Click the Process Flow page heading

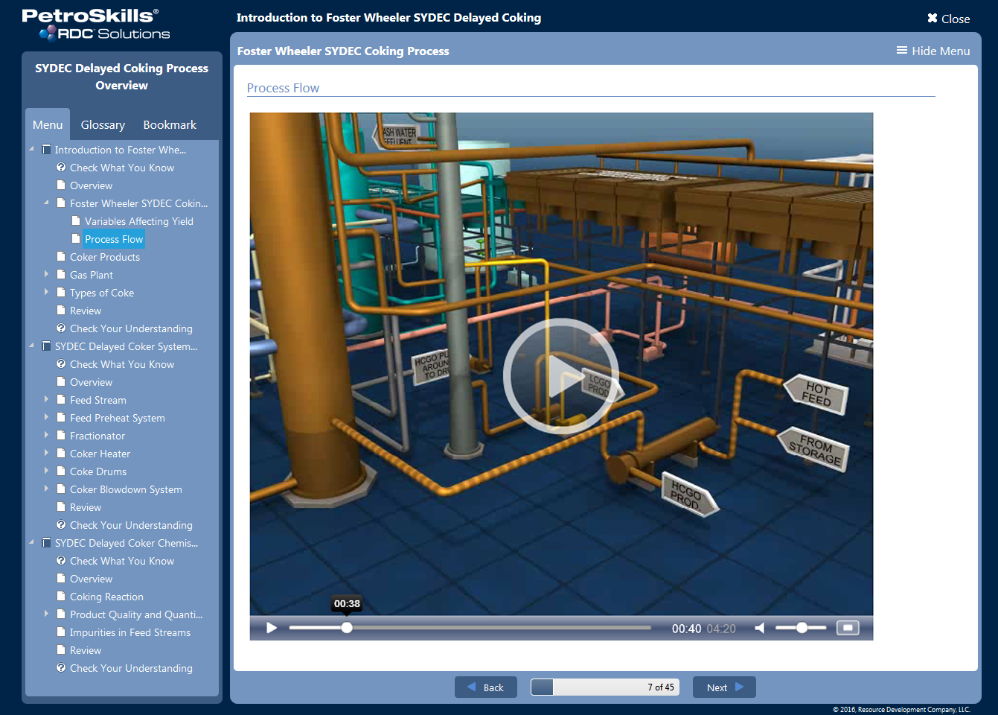click(283, 88)
